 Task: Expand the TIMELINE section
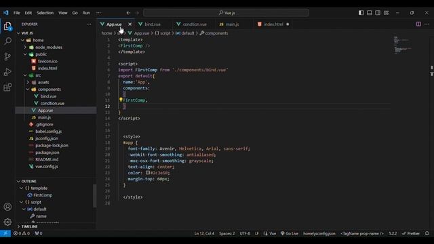(18, 226)
